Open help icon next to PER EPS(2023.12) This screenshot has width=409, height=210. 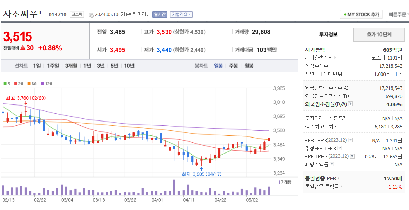coord(350,140)
